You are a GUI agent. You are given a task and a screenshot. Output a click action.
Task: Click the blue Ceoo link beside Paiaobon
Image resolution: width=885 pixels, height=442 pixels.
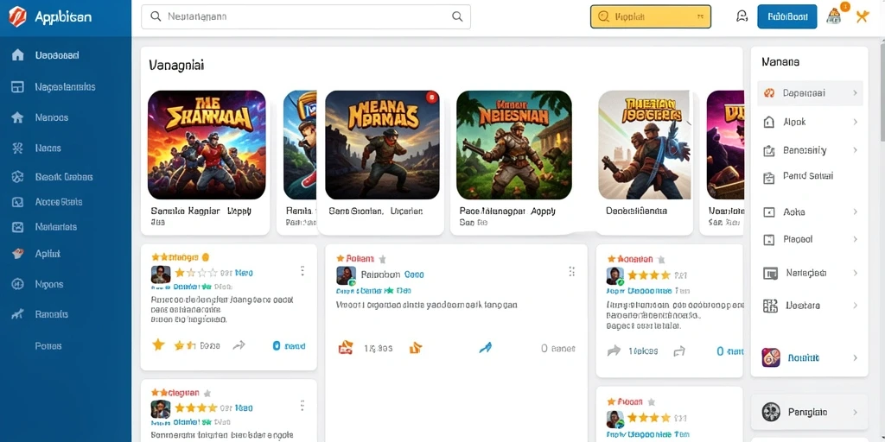click(x=414, y=275)
